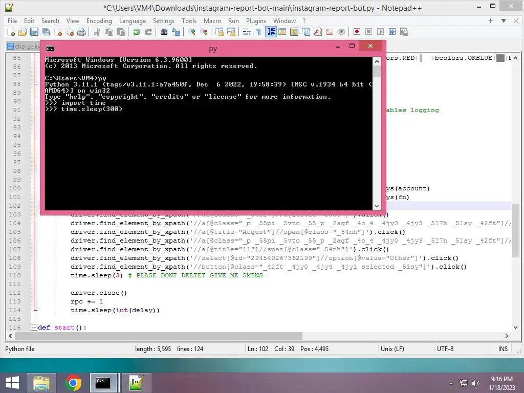Open the Search menu
This screenshot has width=524, height=393.
tap(50, 20)
